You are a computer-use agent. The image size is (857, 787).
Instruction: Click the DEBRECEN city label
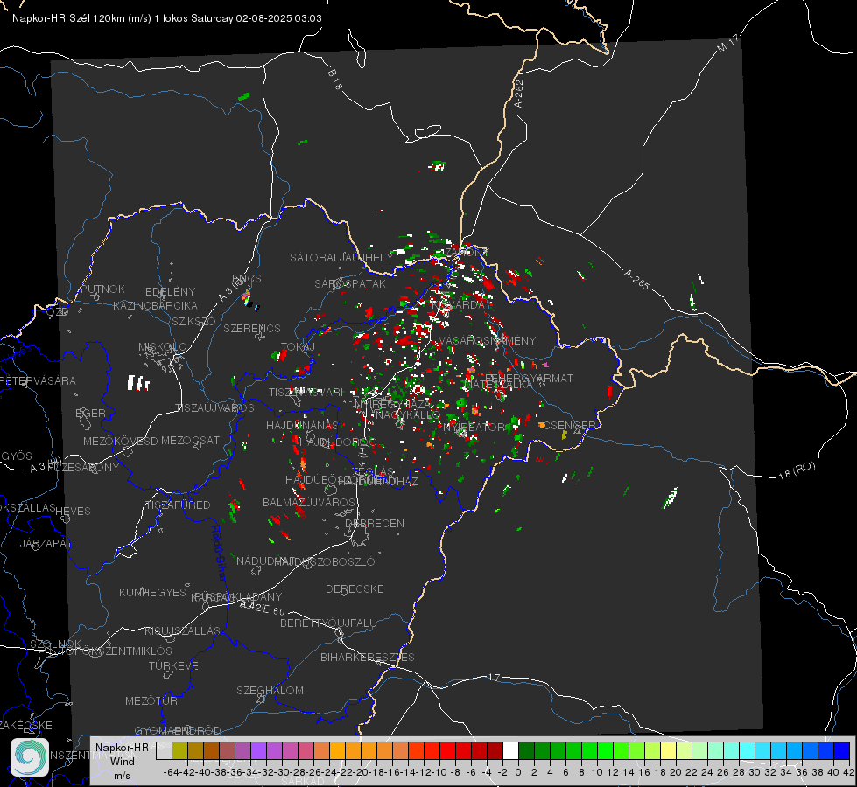coord(375,523)
